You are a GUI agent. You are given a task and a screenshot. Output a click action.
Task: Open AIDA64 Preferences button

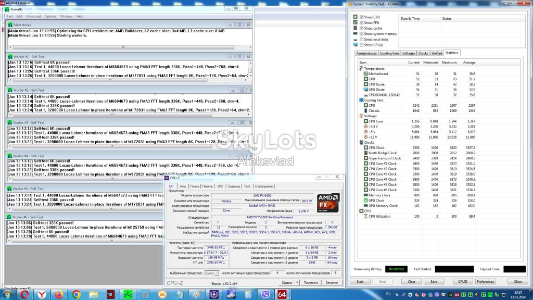(485, 282)
